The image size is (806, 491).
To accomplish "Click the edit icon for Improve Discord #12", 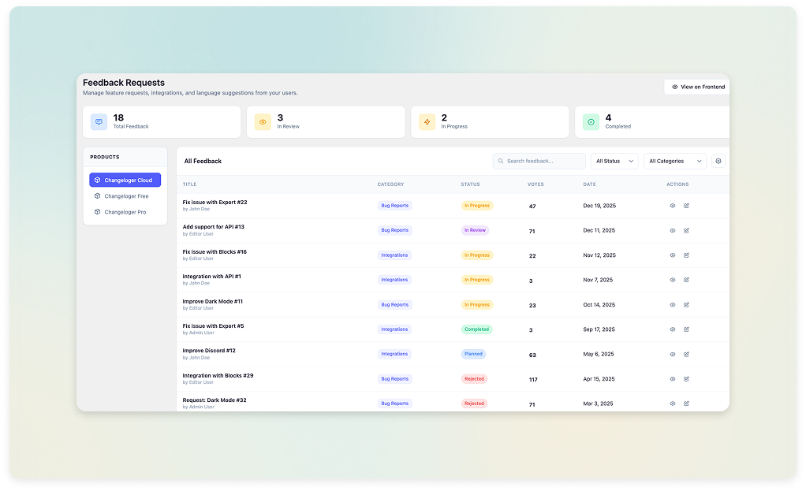I will click(x=686, y=353).
